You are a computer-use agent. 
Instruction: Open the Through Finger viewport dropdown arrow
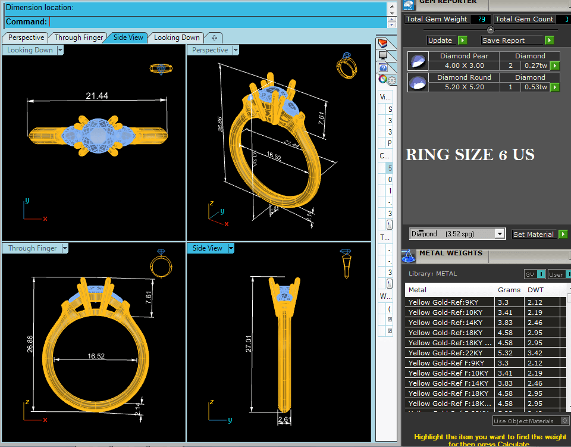tap(65, 248)
